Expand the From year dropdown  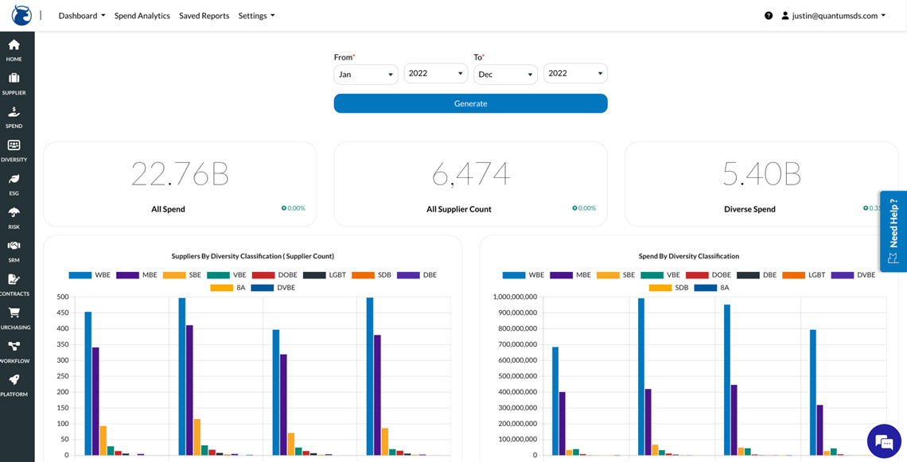coord(435,73)
